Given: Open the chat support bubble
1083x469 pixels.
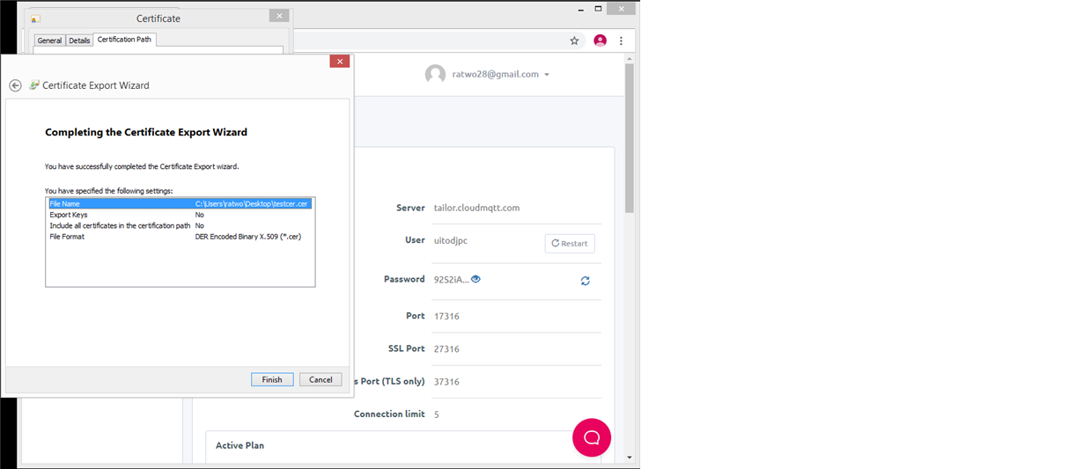Looking at the screenshot, I should point(592,437).
